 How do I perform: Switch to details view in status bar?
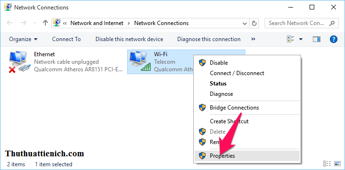pyautogui.click(x=327, y=163)
